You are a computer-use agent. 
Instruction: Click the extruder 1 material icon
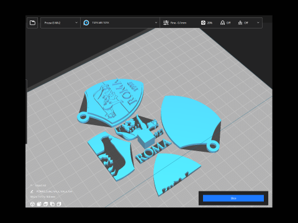click(x=86, y=23)
